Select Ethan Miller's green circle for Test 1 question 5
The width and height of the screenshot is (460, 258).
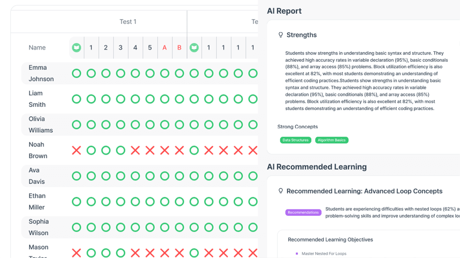[150, 202]
